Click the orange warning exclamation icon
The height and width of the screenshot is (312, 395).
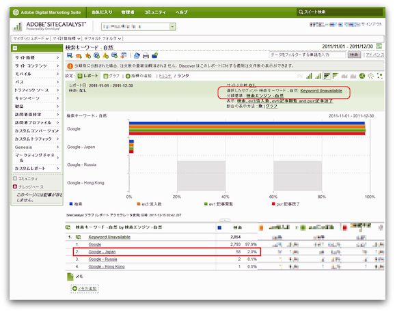coord(70,66)
